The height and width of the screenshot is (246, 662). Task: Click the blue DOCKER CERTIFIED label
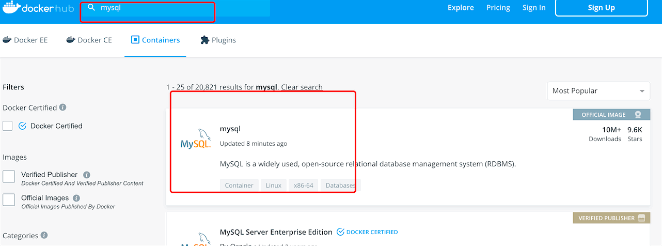click(372, 232)
